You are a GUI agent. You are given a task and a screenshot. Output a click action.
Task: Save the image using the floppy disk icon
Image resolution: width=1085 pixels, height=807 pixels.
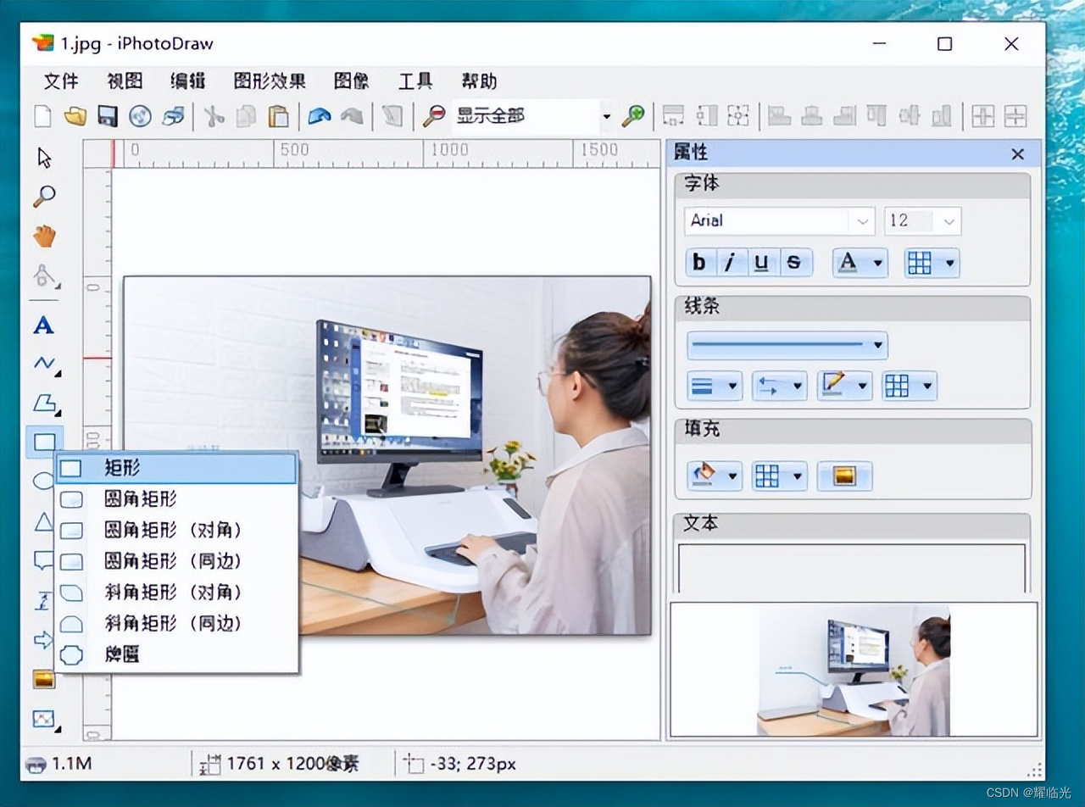pyautogui.click(x=108, y=116)
